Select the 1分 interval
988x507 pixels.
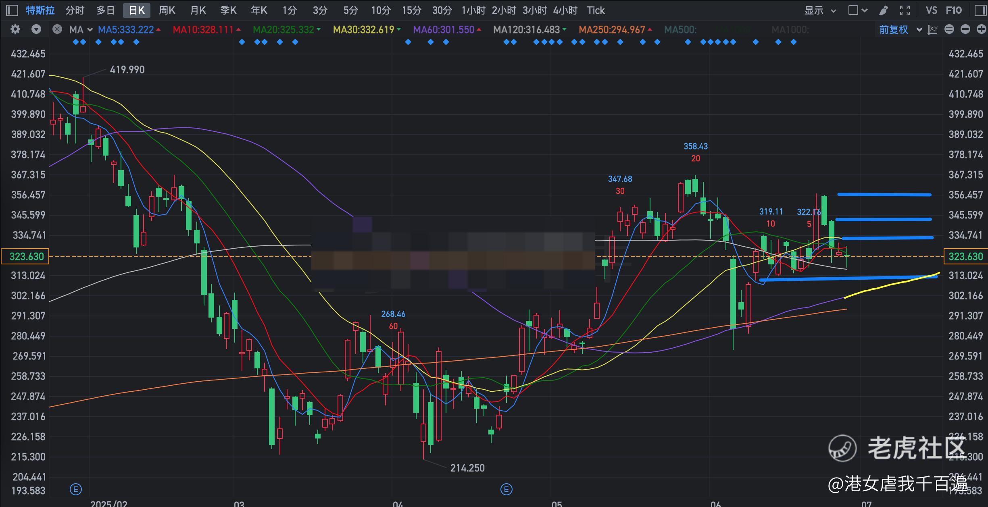(290, 10)
